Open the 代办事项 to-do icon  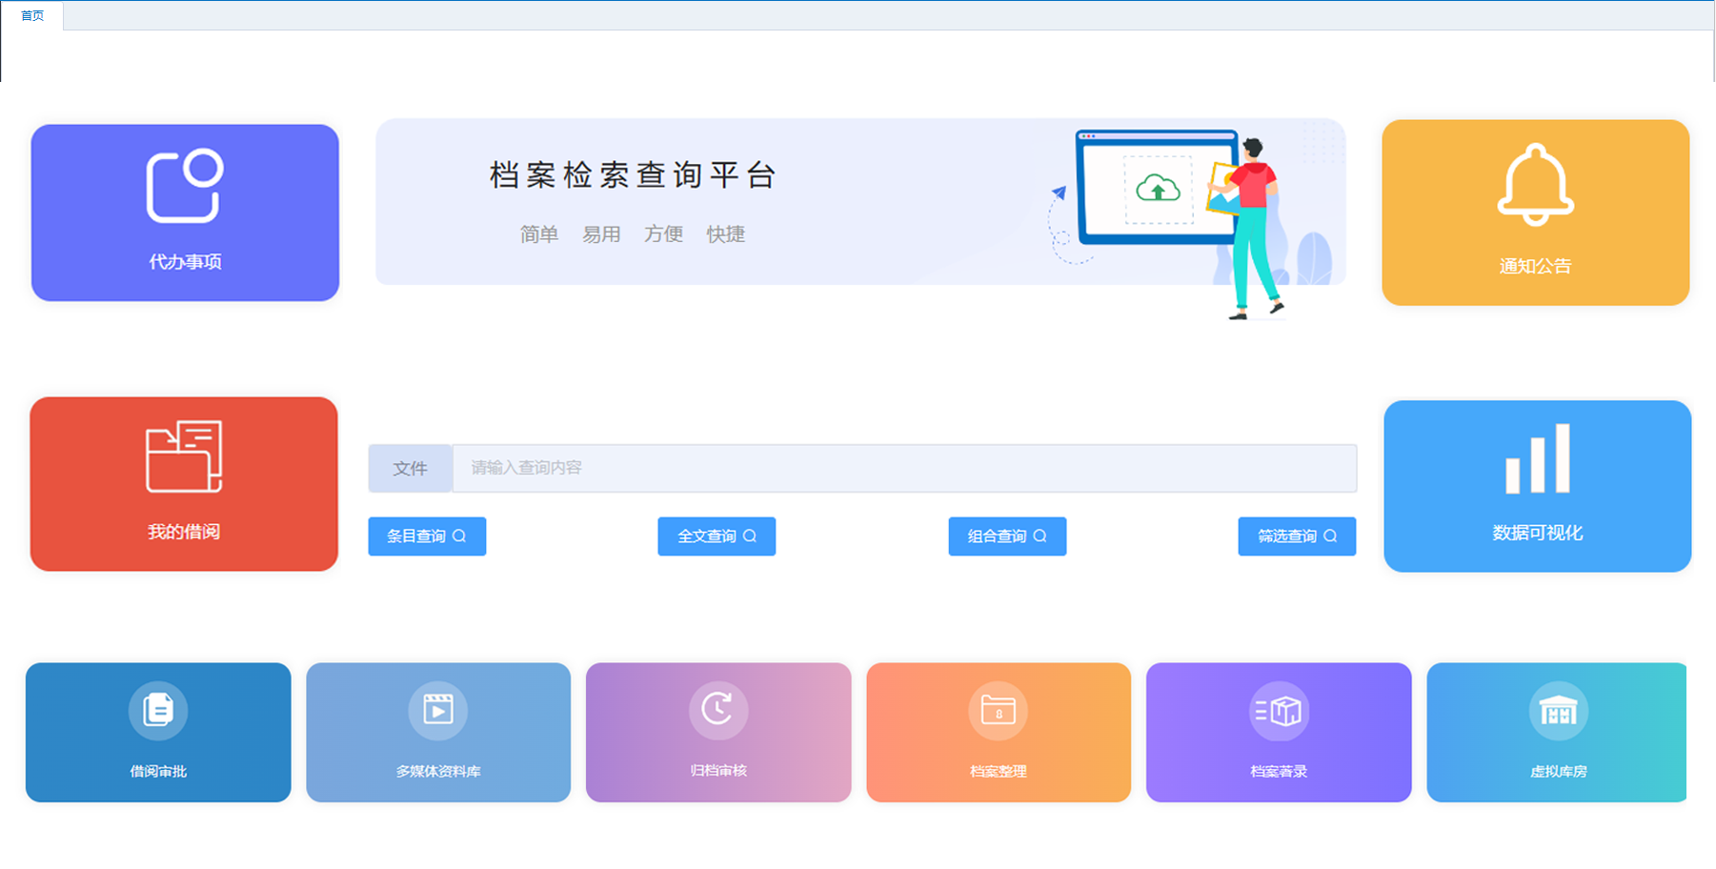pos(185,186)
